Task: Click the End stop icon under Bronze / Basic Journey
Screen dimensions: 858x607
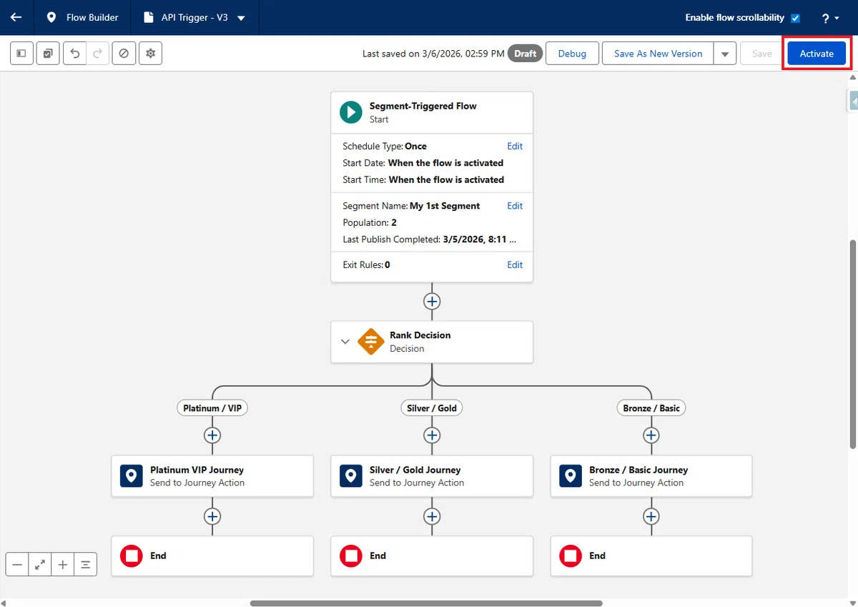Action: [570, 556]
